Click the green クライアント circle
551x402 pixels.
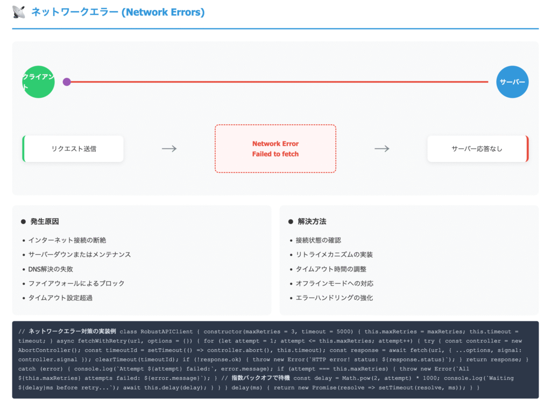(39, 82)
